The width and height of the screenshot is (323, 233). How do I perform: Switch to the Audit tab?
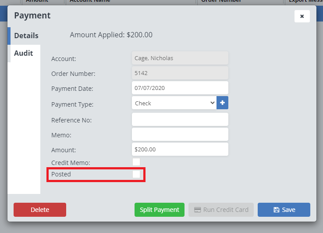[24, 53]
